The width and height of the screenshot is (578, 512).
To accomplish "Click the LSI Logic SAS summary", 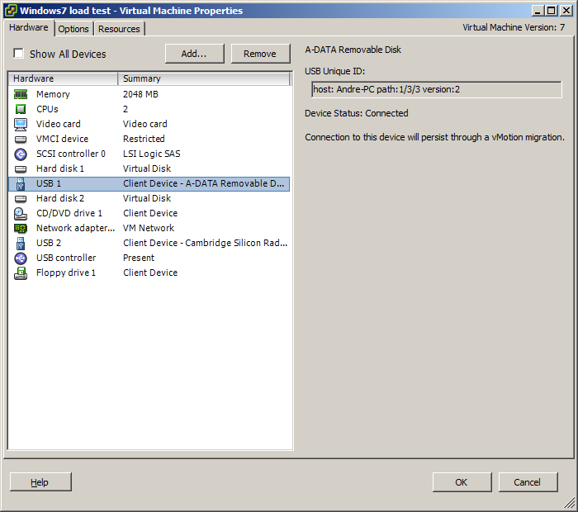I will coord(151,154).
